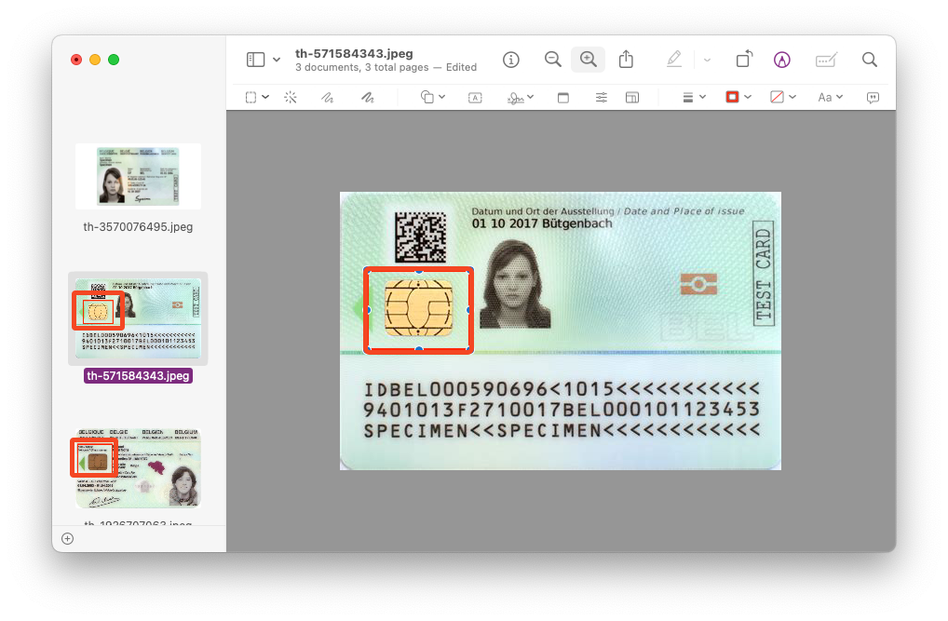948x621 pixels.
Task: Select the Highlight pen tool
Action: tap(674, 60)
